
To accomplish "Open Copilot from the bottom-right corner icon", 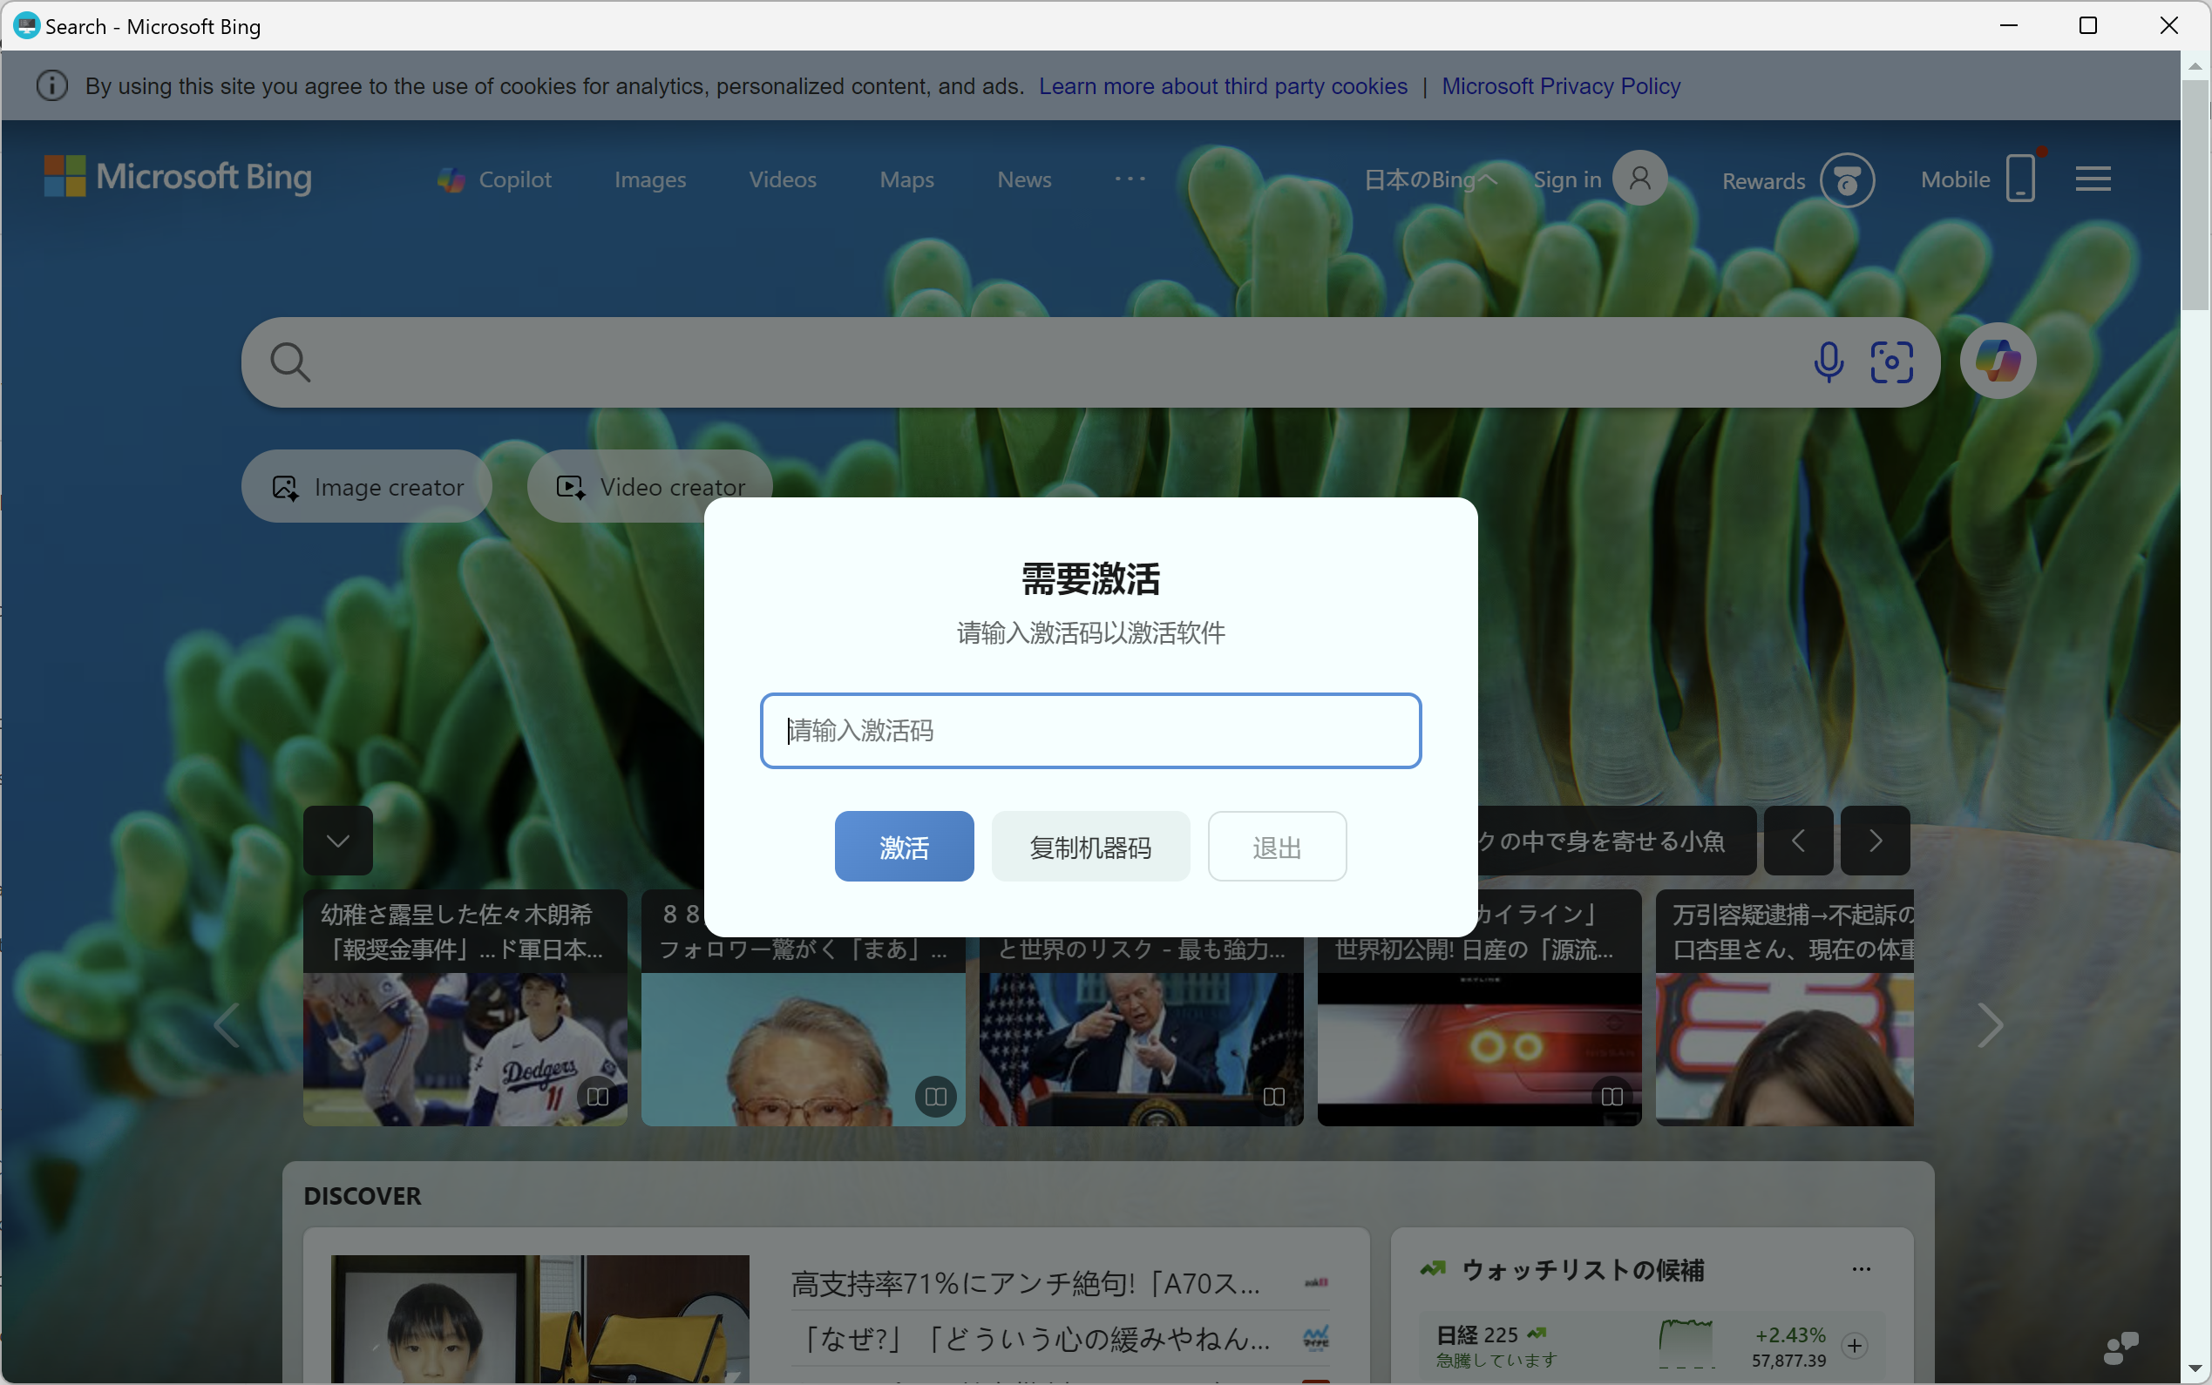I will 2120,1347.
